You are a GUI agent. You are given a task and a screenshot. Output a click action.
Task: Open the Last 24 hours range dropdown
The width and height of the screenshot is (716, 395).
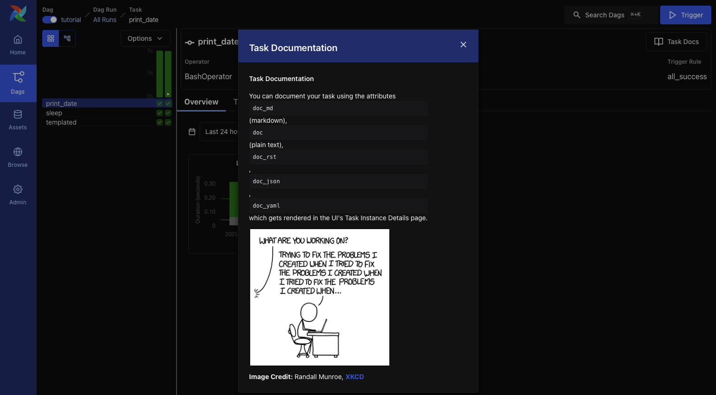point(219,132)
